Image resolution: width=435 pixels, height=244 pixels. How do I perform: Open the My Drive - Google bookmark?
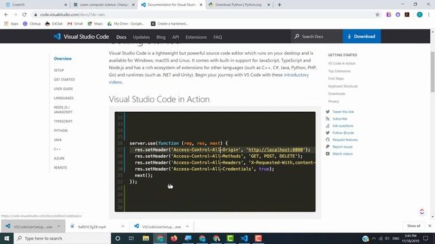click(126, 24)
